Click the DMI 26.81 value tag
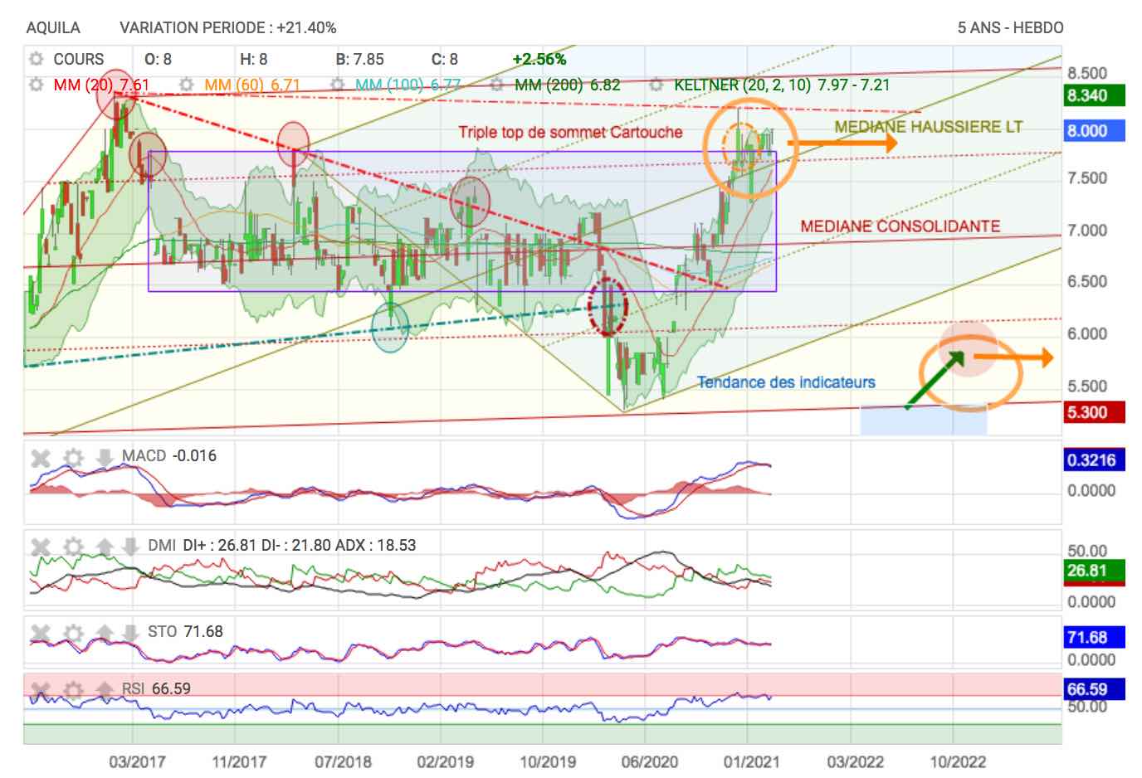Image resolution: width=1142 pixels, height=778 pixels. coord(1094,571)
